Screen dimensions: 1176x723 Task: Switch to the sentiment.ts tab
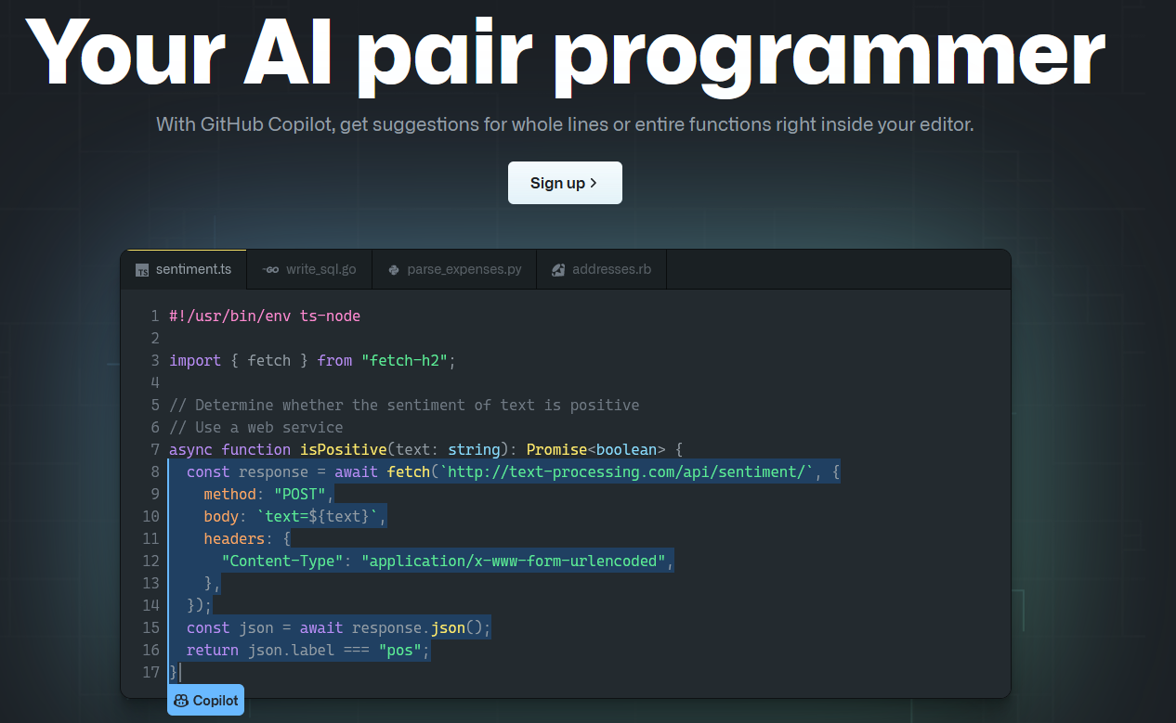pos(184,269)
